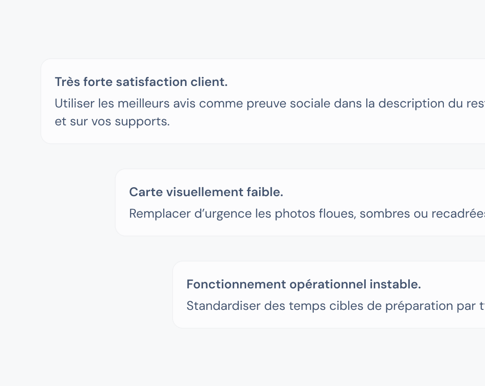Click the word 'Standardiser' in the third card

pyautogui.click(x=223, y=306)
